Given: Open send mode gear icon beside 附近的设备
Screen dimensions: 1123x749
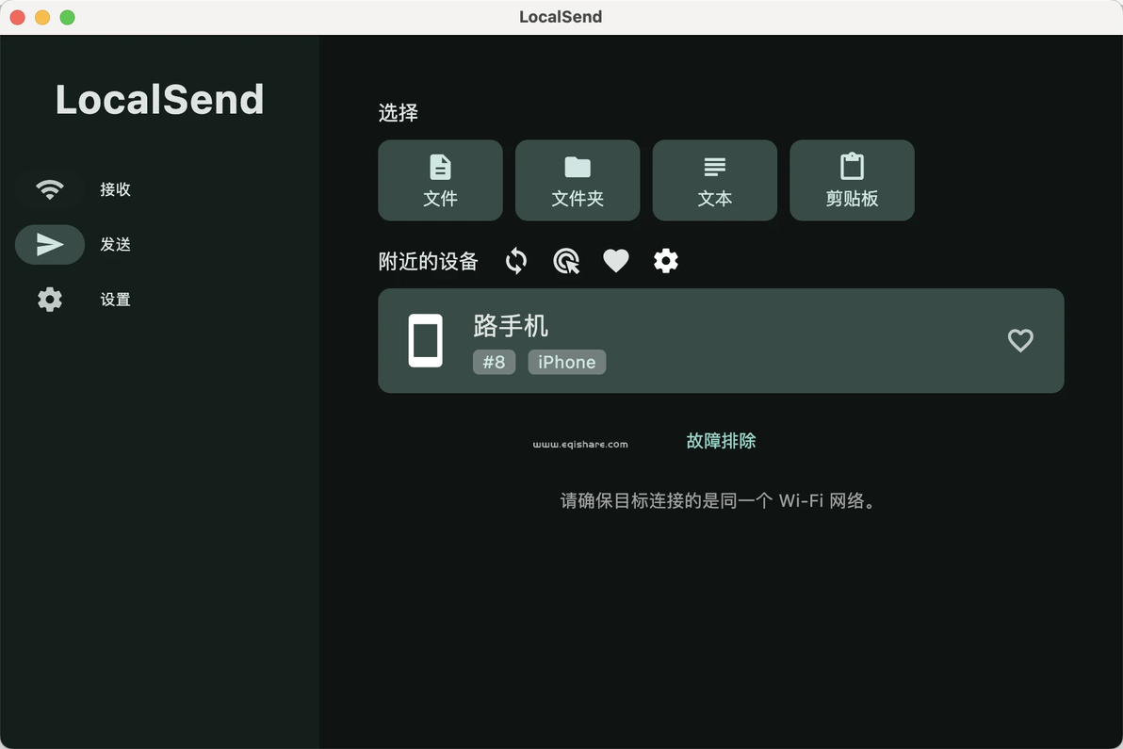Looking at the screenshot, I should coord(666,261).
